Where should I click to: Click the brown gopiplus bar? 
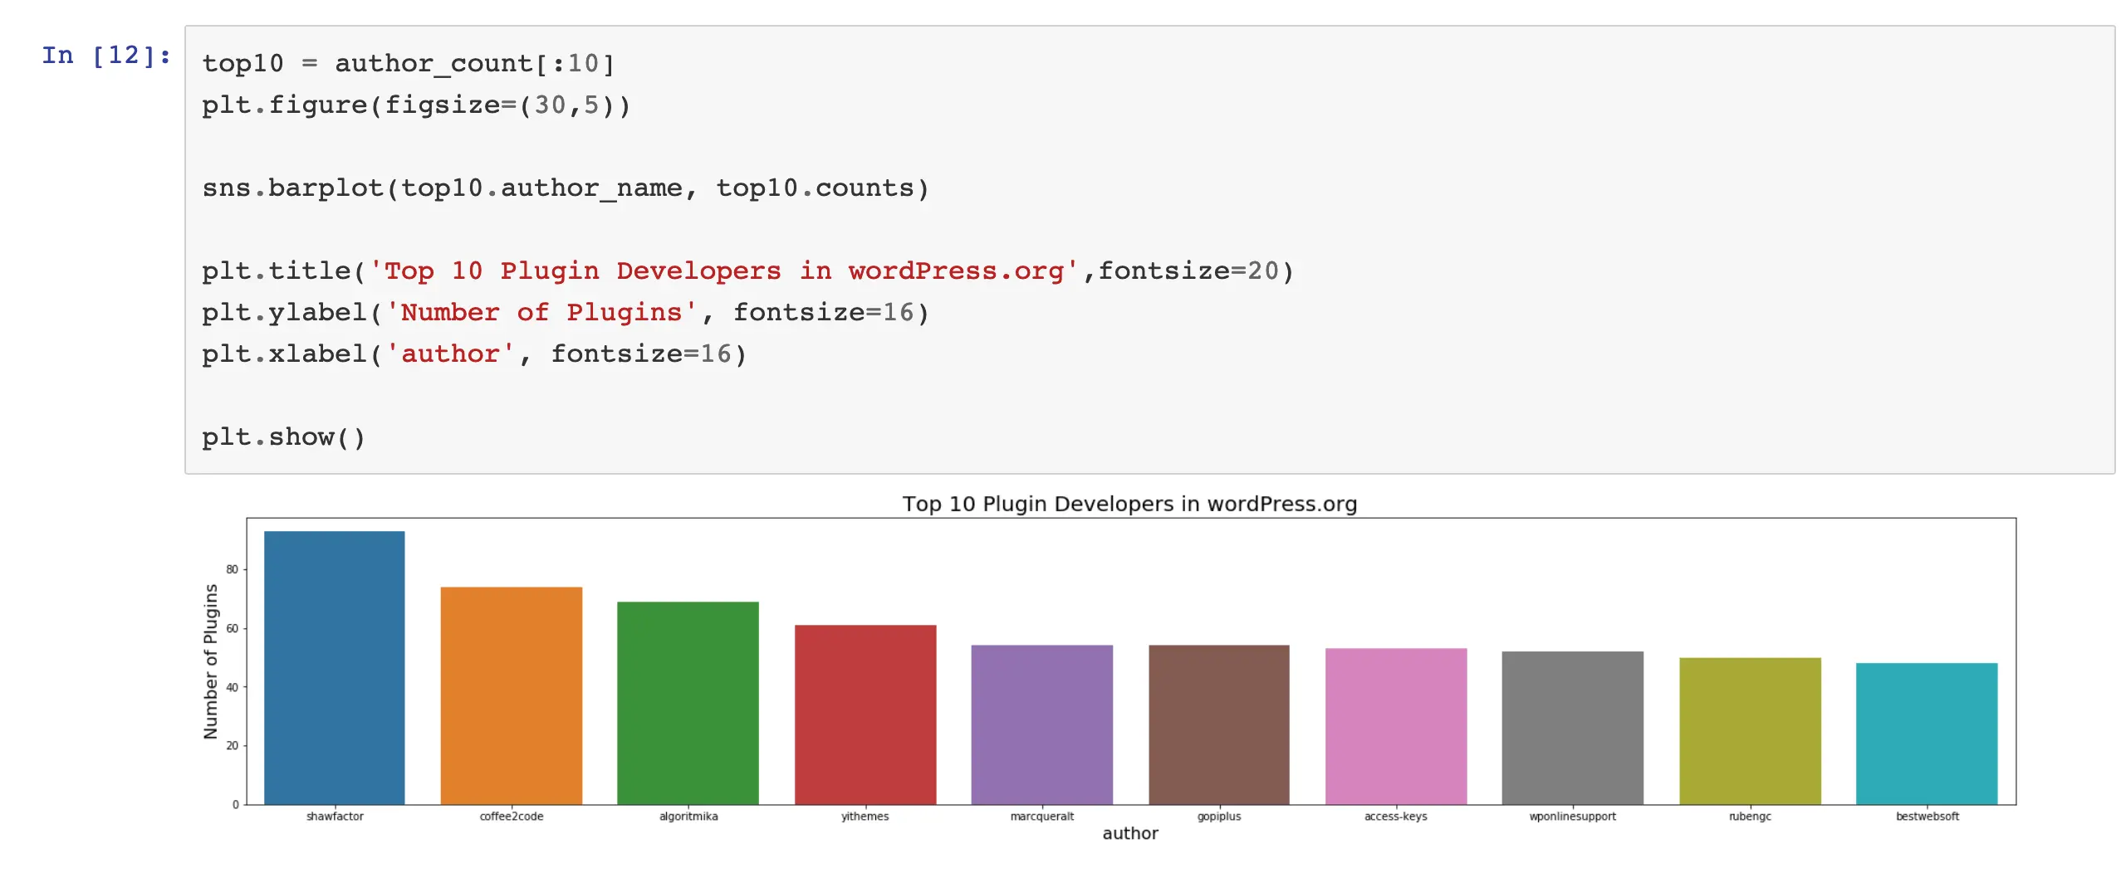pos(1219,724)
